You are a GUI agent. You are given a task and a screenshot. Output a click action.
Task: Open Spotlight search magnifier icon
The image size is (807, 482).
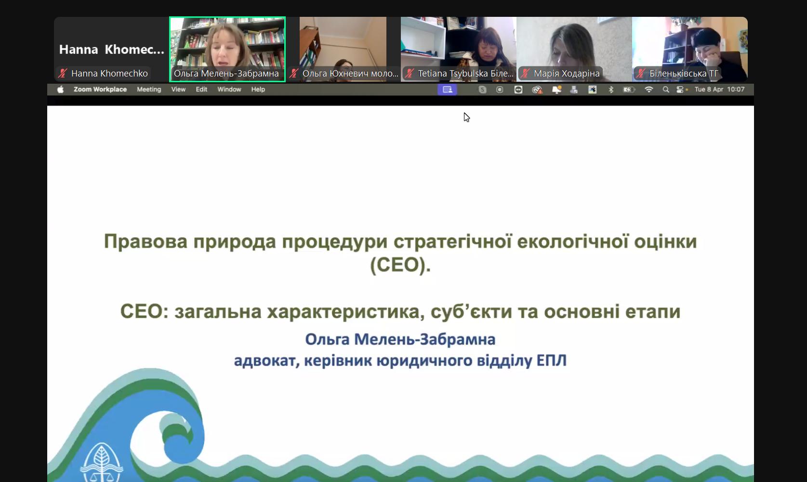[666, 89]
